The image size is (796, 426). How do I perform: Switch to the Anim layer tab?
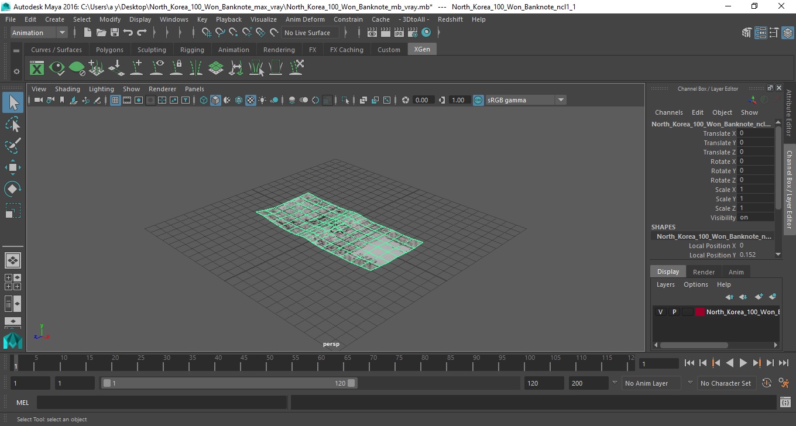click(736, 272)
